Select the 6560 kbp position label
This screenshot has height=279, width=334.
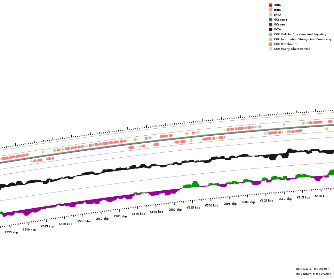tap(102, 219)
